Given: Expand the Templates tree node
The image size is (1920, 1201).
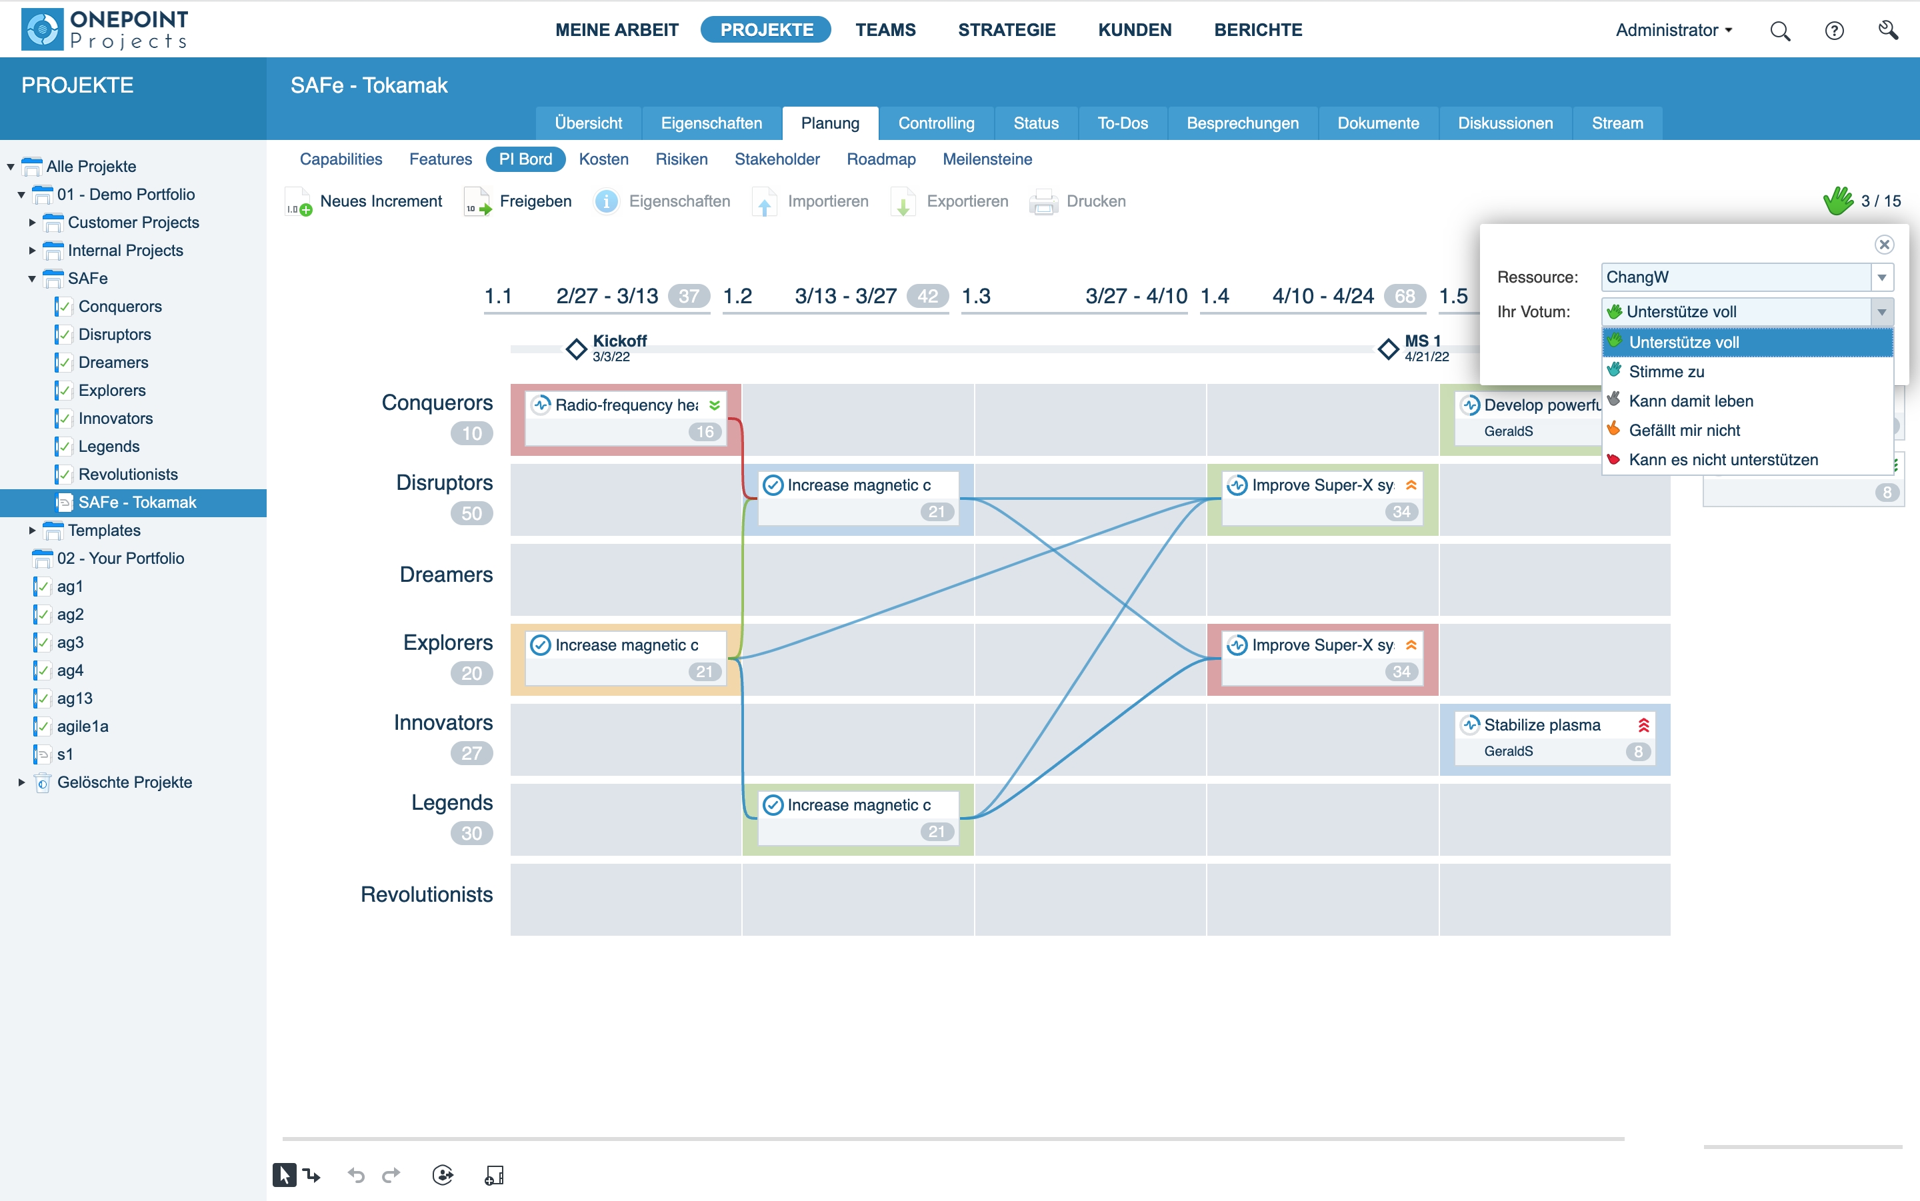Looking at the screenshot, I should (32, 530).
